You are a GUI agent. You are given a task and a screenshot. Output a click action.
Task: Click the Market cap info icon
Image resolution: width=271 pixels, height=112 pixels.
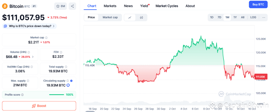[46, 38]
